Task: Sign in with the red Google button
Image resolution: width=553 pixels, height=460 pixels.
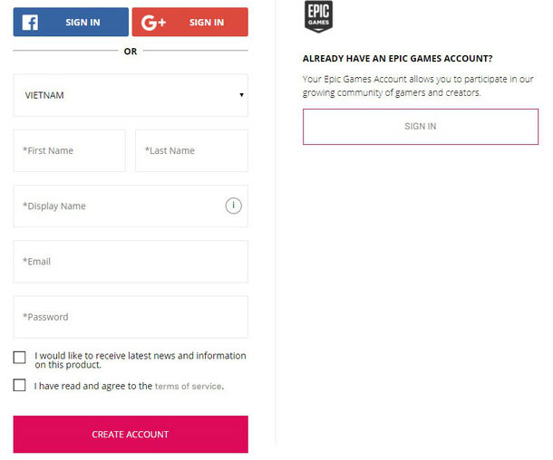Action: click(x=189, y=22)
